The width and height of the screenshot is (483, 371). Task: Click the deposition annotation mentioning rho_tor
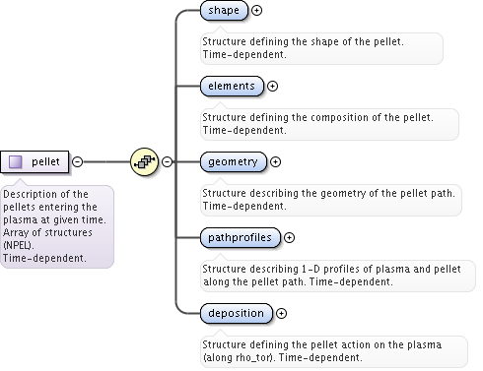coord(334,351)
